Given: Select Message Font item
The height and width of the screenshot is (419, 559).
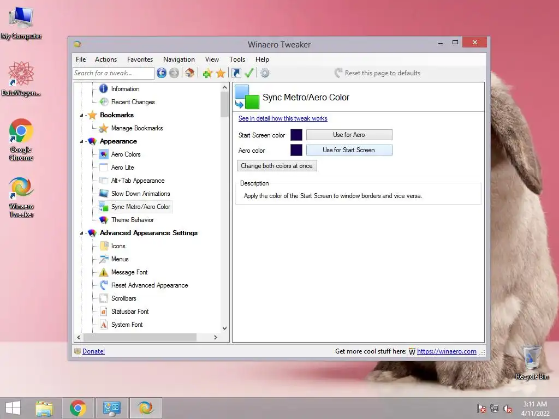Looking at the screenshot, I should click(129, 272).
